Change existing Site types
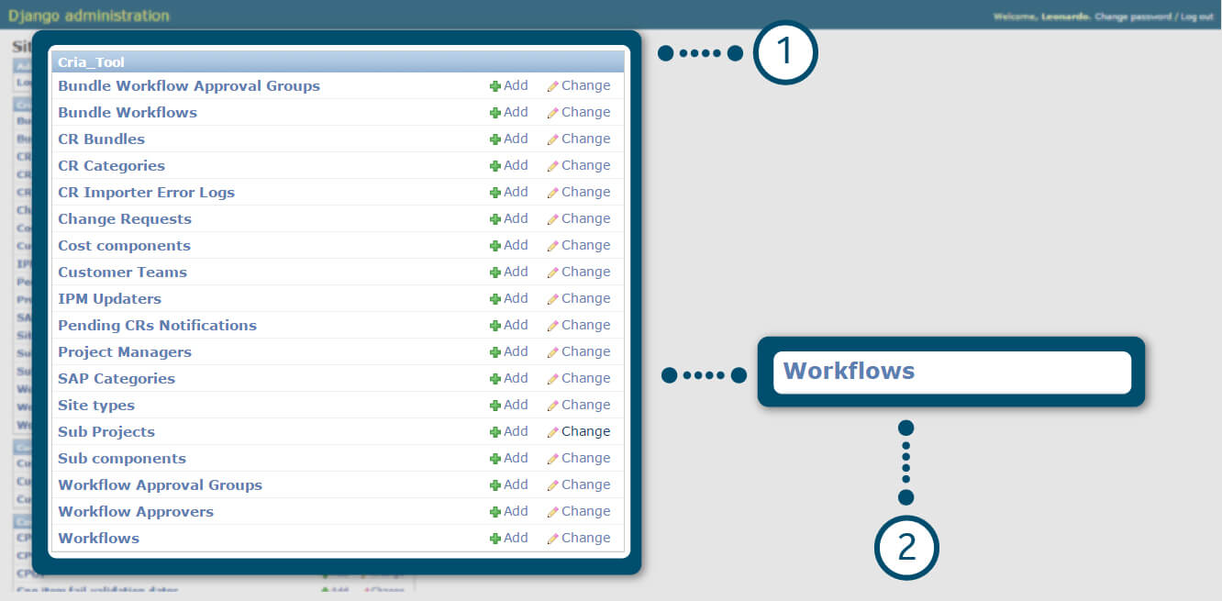 coord(579,405)
